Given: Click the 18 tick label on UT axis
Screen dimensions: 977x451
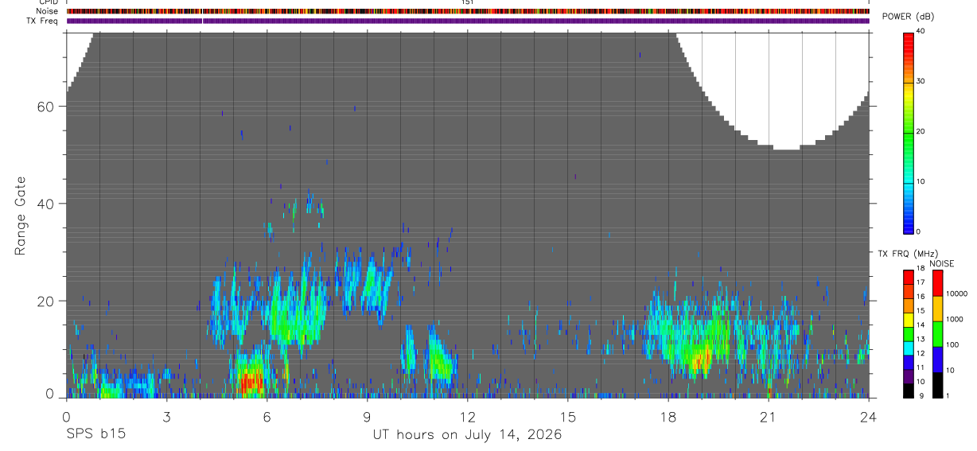Looking at the screenshot, I should (x=668, y=418).
